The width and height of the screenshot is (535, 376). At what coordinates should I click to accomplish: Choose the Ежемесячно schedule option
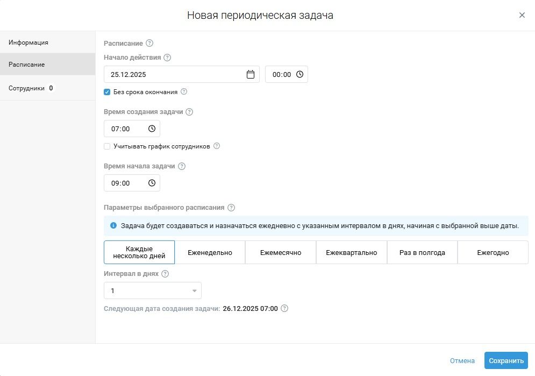coord(281,253)
